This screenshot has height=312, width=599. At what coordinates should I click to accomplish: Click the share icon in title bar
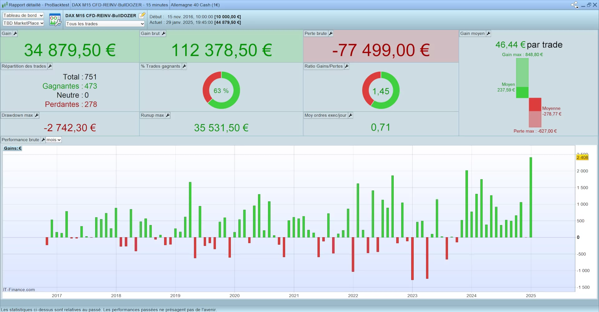tap(574, 5)
